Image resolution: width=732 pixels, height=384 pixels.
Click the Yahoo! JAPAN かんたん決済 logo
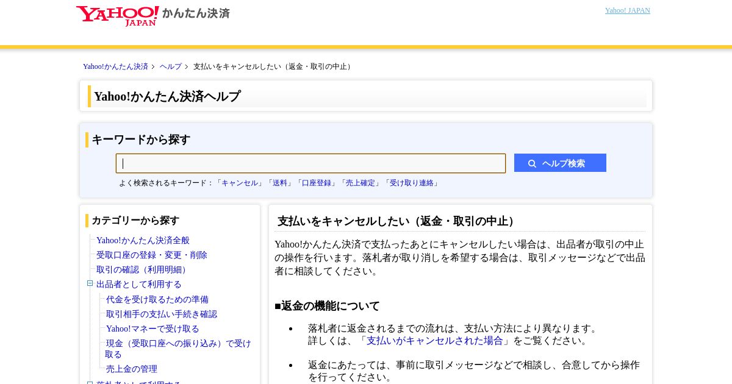(x=152, y=15)
